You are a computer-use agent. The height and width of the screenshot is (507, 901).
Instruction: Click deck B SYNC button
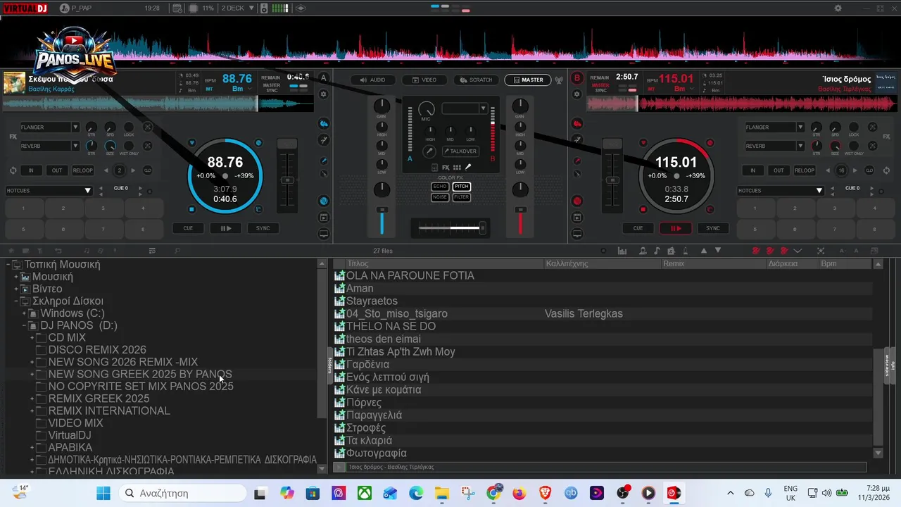click(713, 228)
